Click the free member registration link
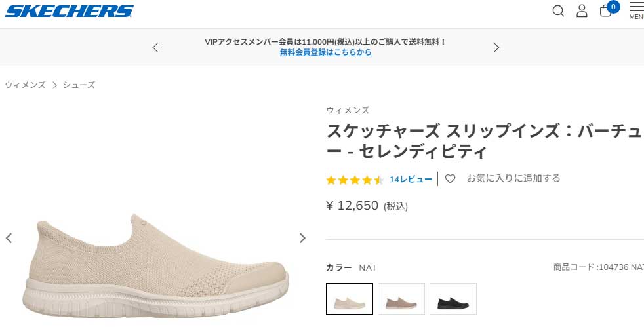The image size is (644, 327). point(326,52)
